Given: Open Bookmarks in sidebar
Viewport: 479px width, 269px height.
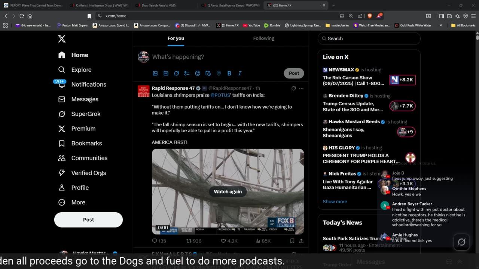Looking at the screenshot, I should click(x=80, y=143).
